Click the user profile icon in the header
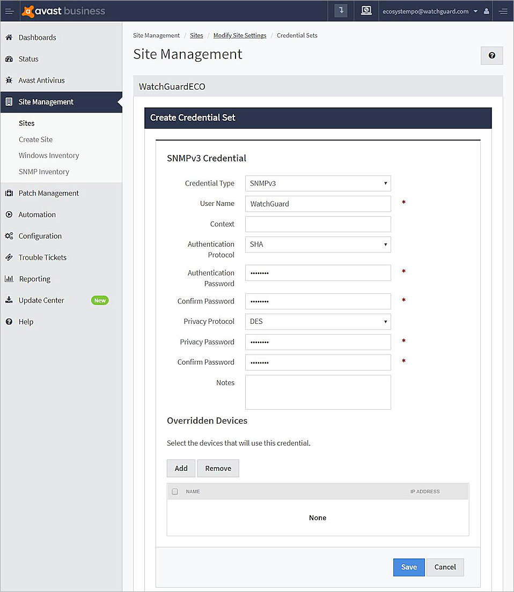 [486, 11]
